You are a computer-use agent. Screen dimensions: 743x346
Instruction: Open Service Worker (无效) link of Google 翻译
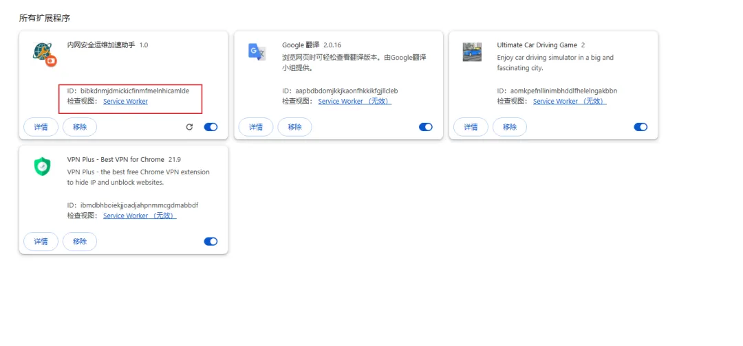point(355,101)
